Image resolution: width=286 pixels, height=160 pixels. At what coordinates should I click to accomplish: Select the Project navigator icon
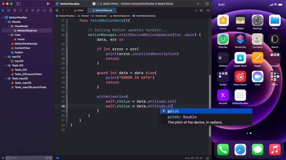(x=3, y=10)
